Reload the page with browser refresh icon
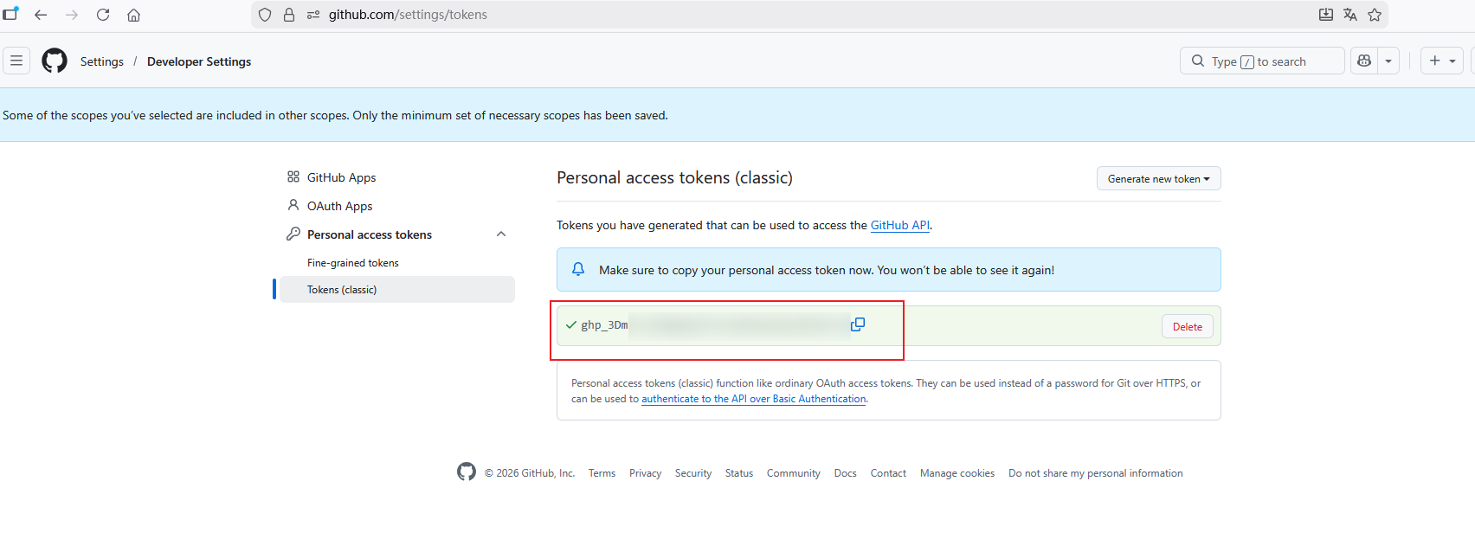 click(x=103, y=15)
